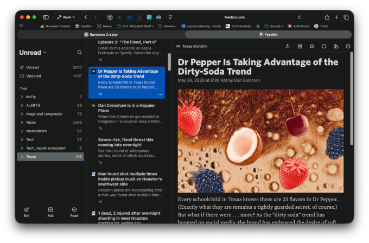
Task: Reload the current page
Action: 299,17
